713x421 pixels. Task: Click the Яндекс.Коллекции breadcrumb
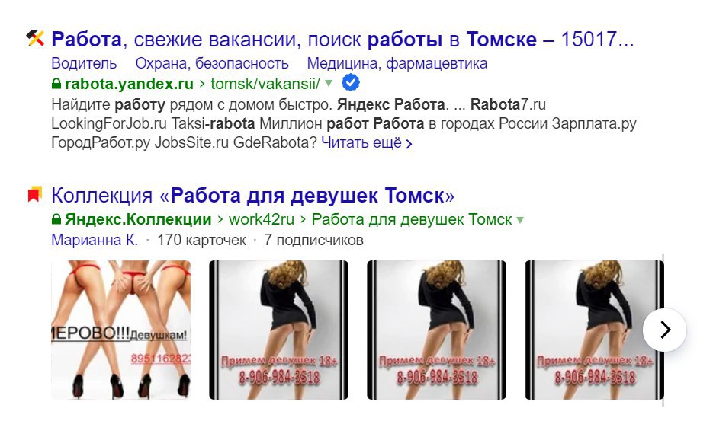(138, 220)
